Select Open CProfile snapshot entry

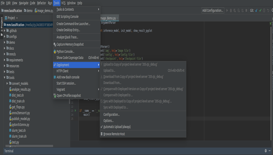pyautogui.click(x=77, y=96)
